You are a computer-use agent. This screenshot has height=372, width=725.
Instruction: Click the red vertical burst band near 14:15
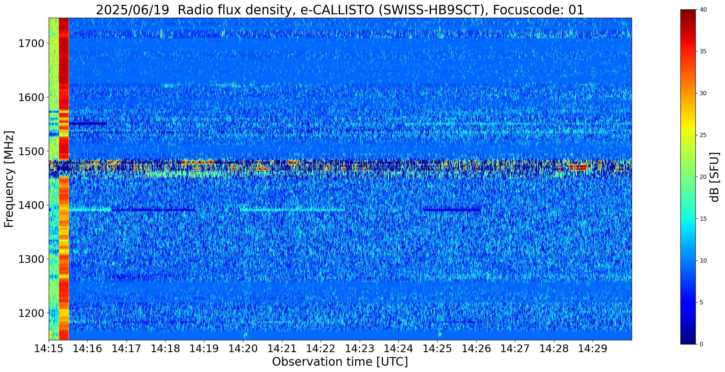[64, 179]
